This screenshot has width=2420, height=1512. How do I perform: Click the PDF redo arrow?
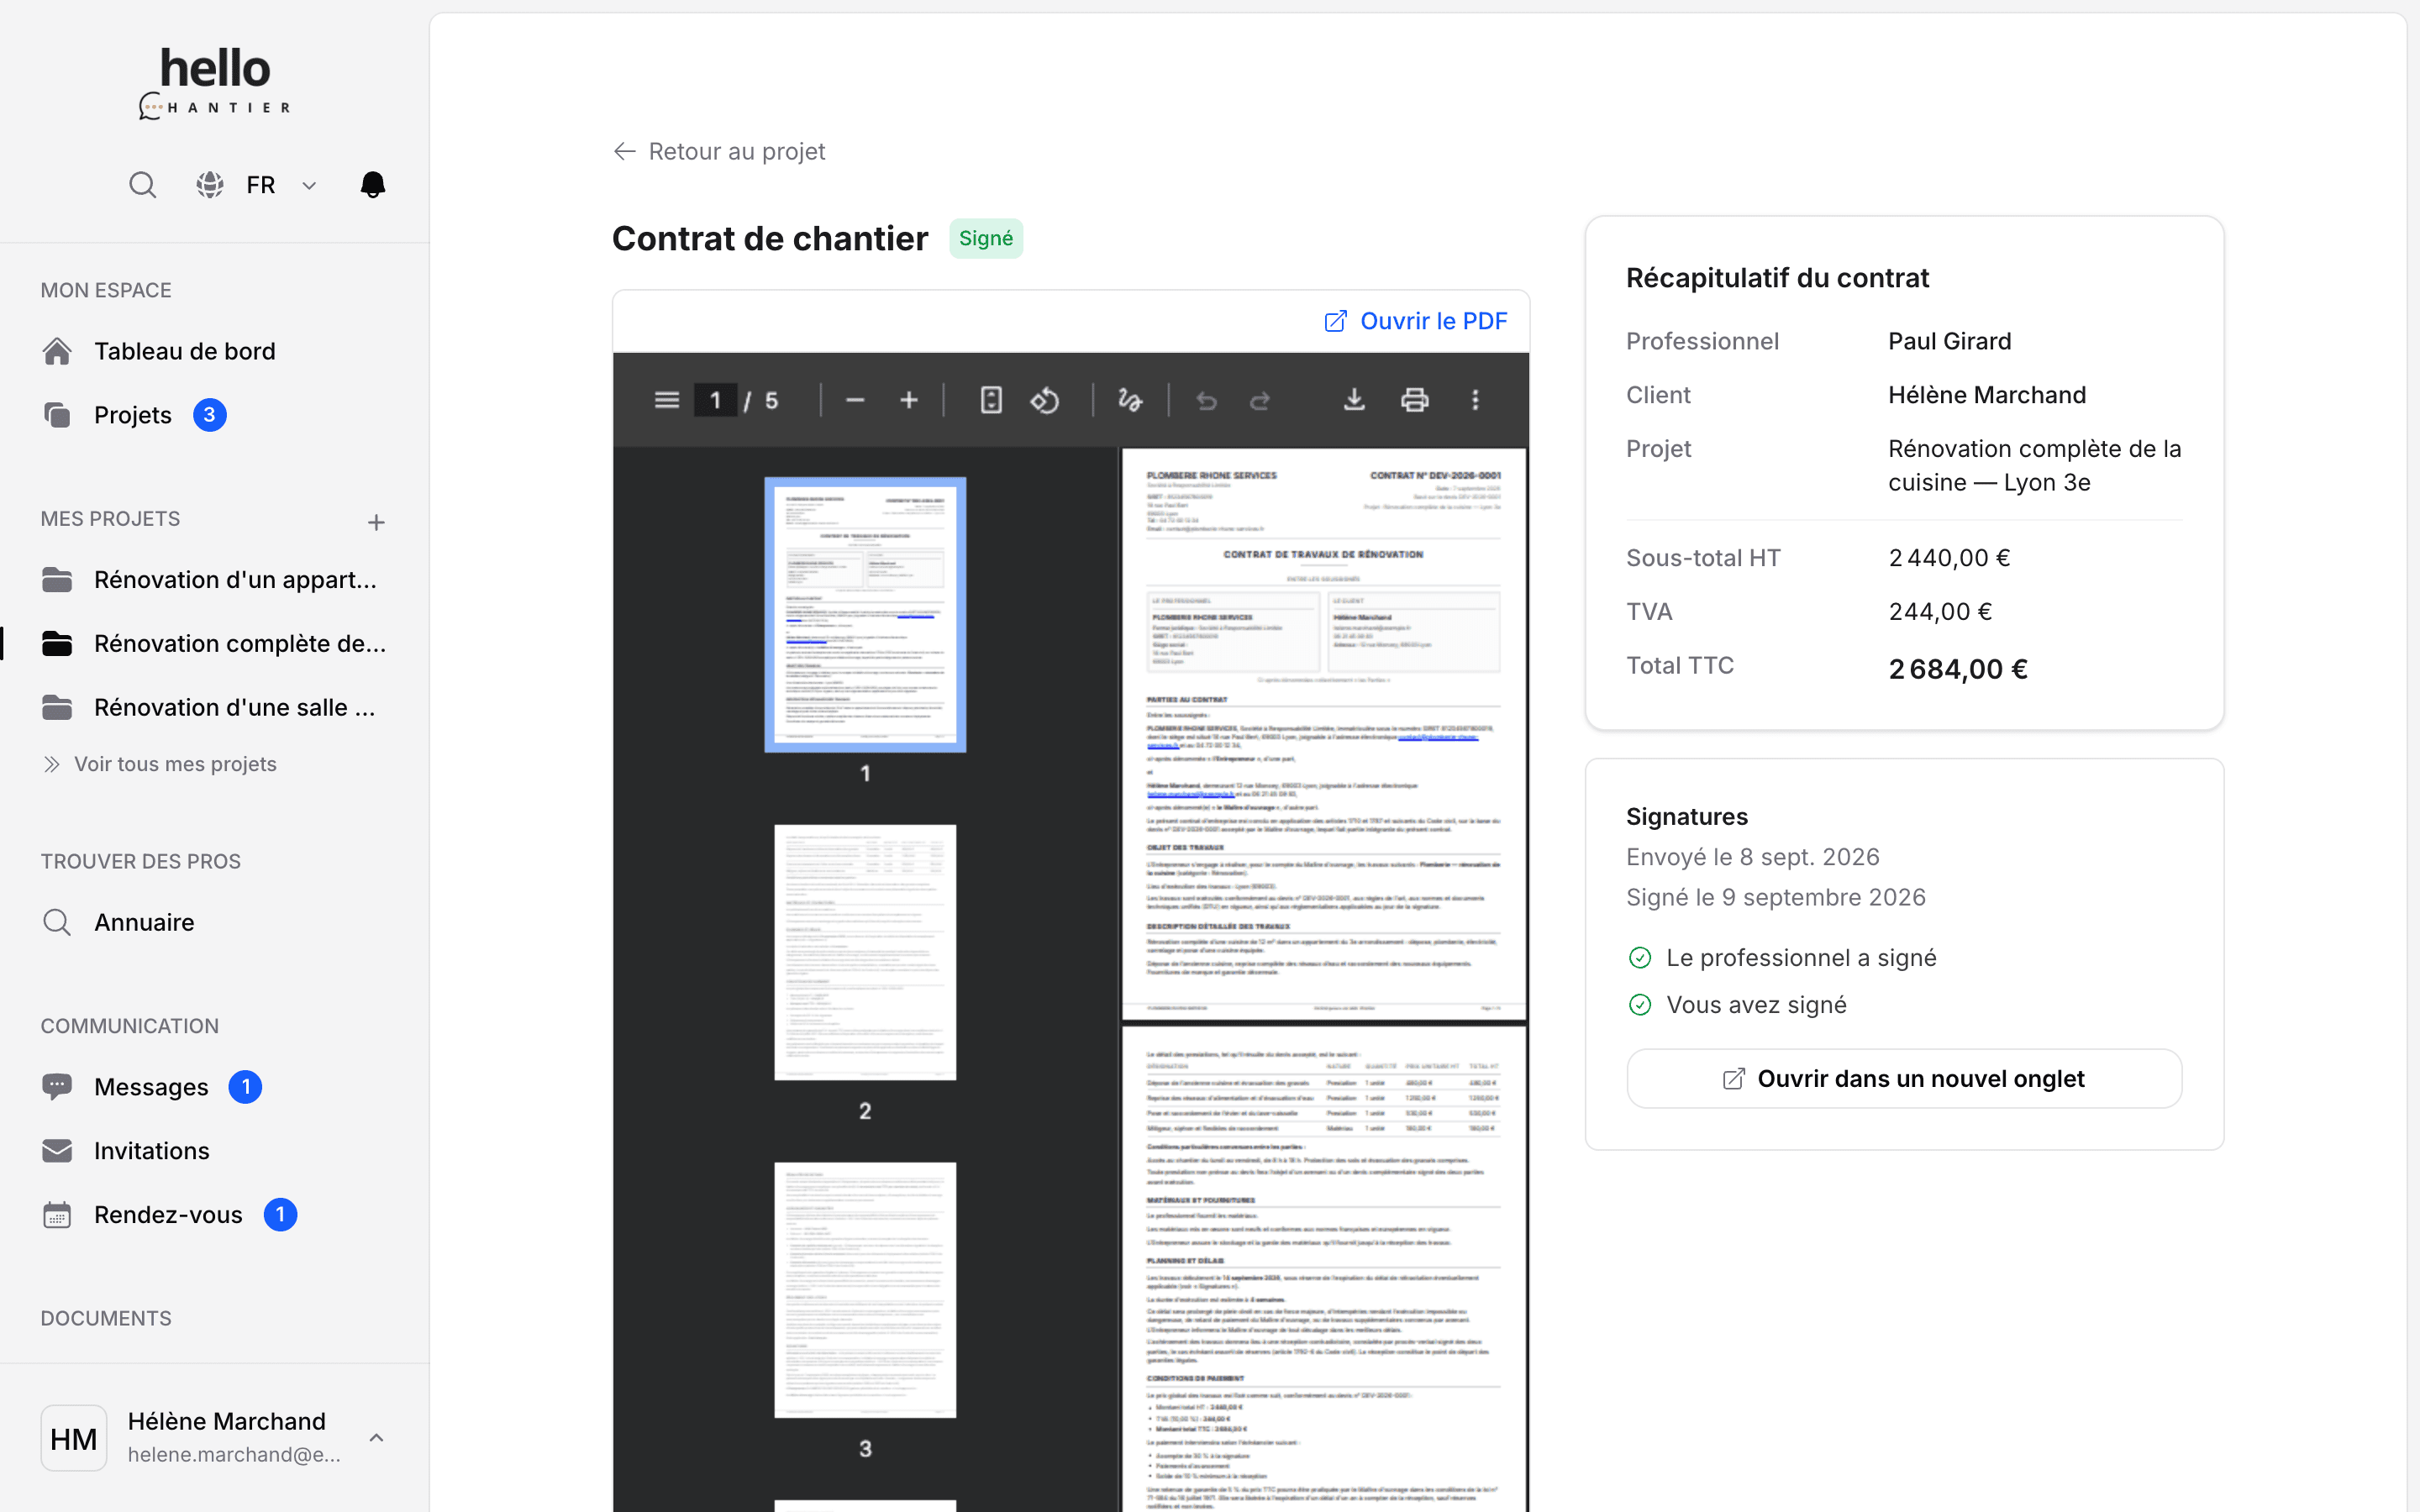tap(1260, 401)
